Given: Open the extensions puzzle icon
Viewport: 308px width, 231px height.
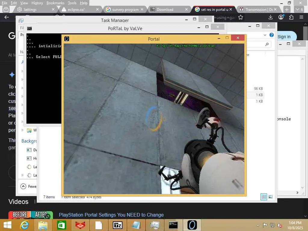Looking at the screenshot, I should click(x=291, y=17).
